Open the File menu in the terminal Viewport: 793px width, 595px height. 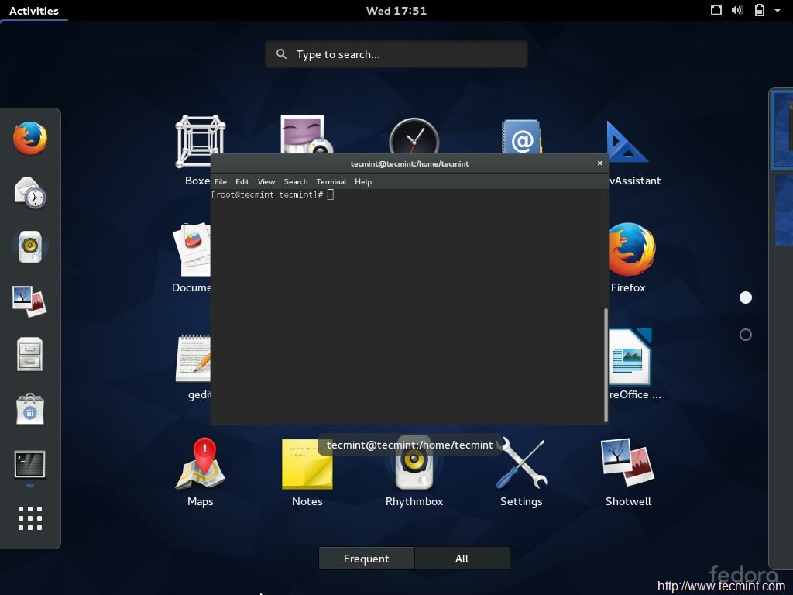tap(221, 181)
